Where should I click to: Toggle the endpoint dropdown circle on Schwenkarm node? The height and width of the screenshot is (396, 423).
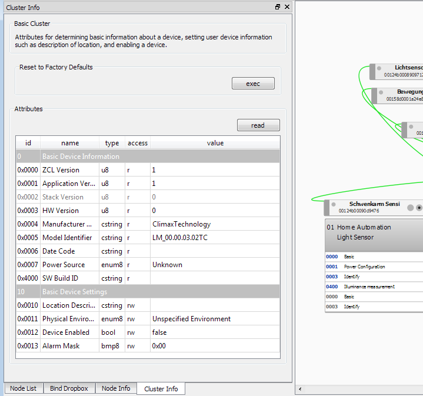[419, 208]
